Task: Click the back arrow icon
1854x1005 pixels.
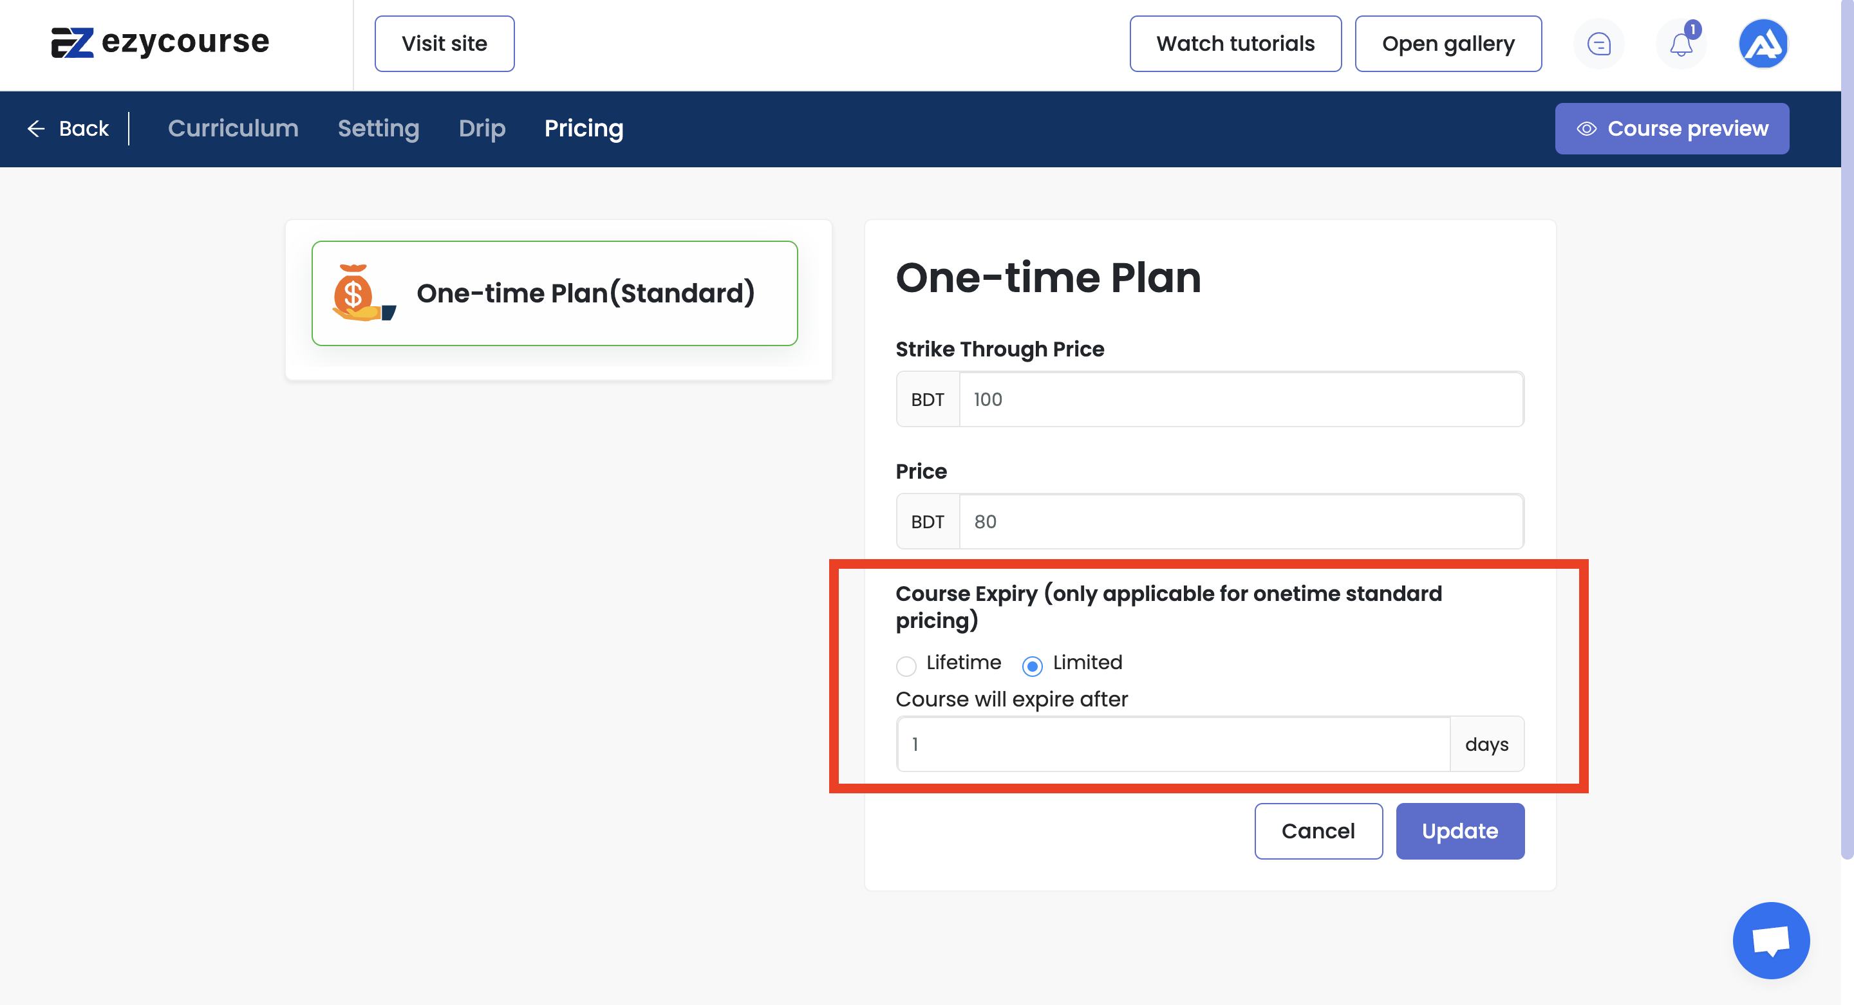Action: [36, 129]
